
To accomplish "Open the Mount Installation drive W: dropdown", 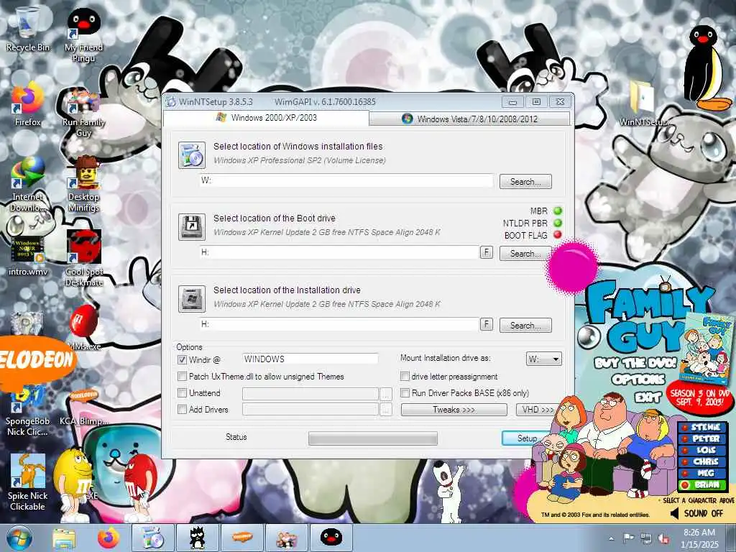I will (543, 359).
